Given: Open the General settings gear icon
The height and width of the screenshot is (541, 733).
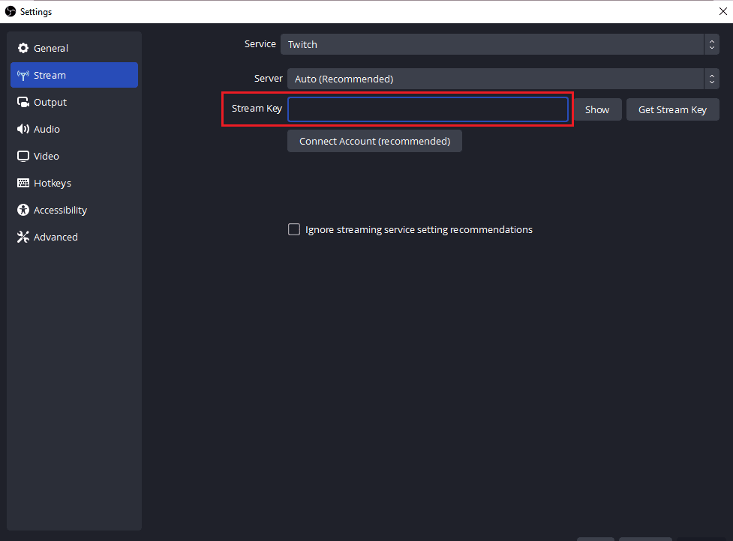Looking at the screenshot, I should pyautogui.click(x=23, y=48).
